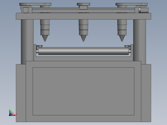This screenshot has height=125, width=167.
Task: Select the middle conical nozzle tip
Action: [x=83, y=38]
